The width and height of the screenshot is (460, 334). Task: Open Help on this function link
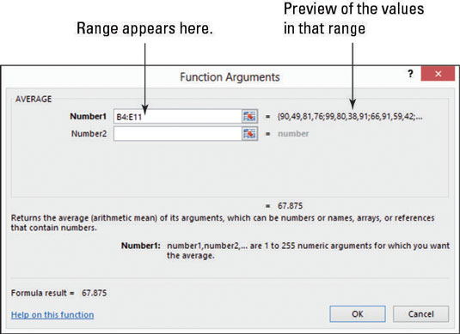click(x=52, y=314)
